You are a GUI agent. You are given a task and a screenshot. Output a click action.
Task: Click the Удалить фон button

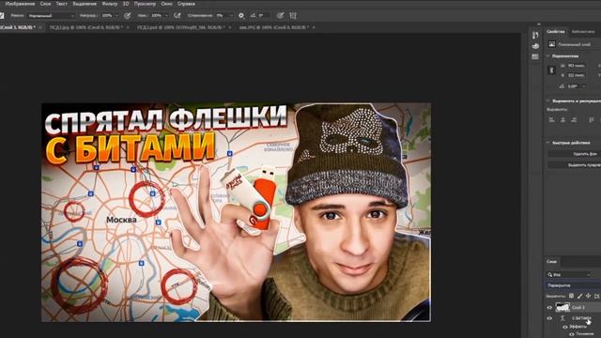pos(574,154)
